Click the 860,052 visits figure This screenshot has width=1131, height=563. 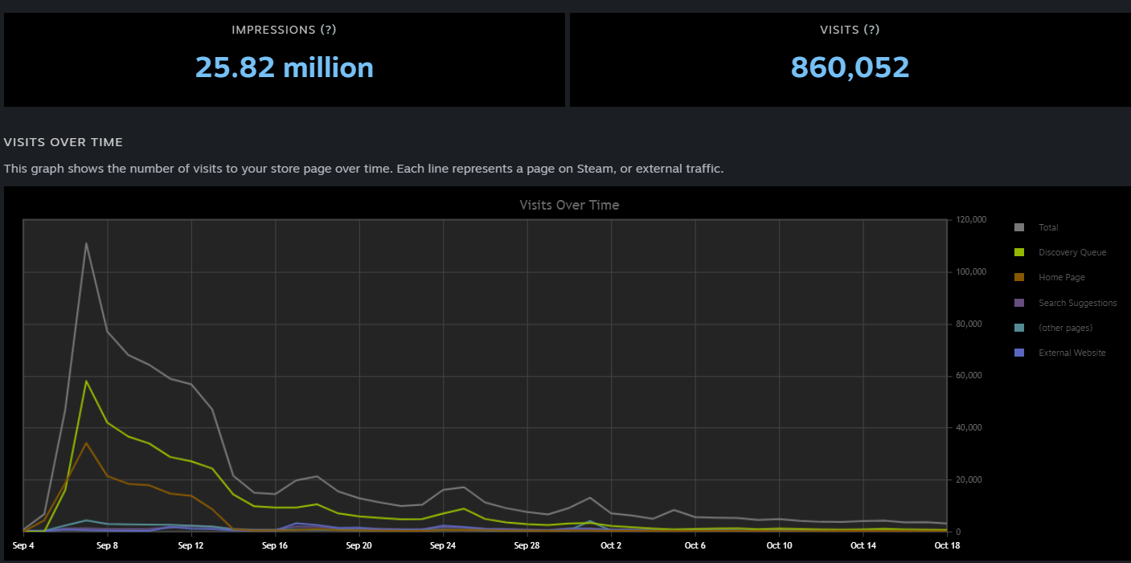[850, 67]
